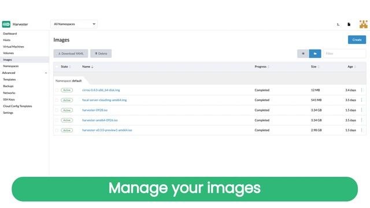Image resolution: width=370 pixels, height=208 pixels.
Task: Check the harvester-0928.iso row checkbox
Action: click(x=57, y=110)
